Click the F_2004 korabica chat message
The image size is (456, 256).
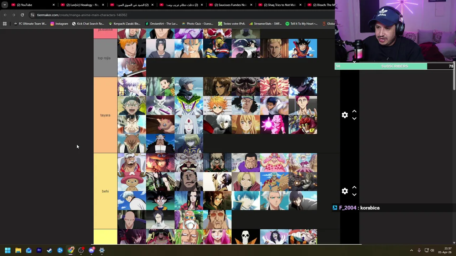point(356,208)
